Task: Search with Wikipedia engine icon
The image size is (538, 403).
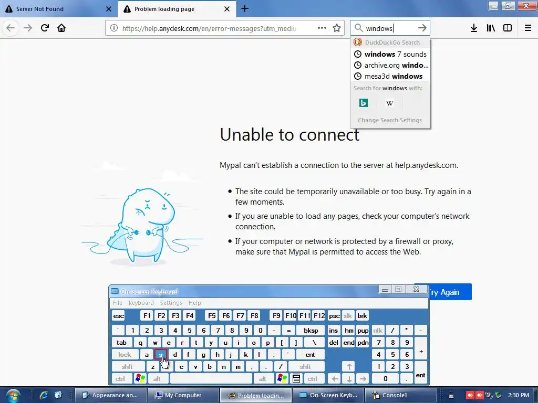Action: tap(389, 103)
